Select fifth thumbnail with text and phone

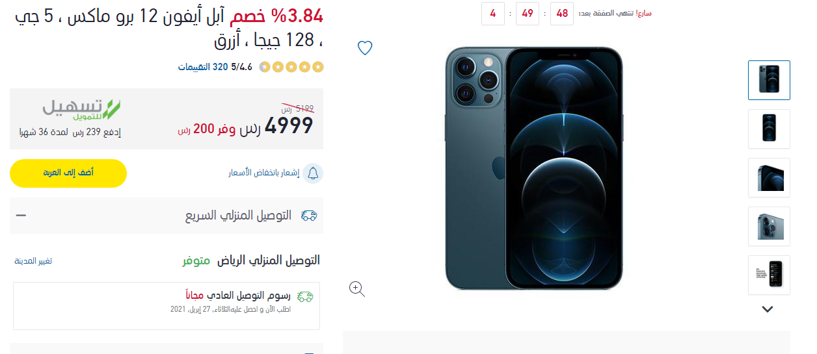pos(769,275)
